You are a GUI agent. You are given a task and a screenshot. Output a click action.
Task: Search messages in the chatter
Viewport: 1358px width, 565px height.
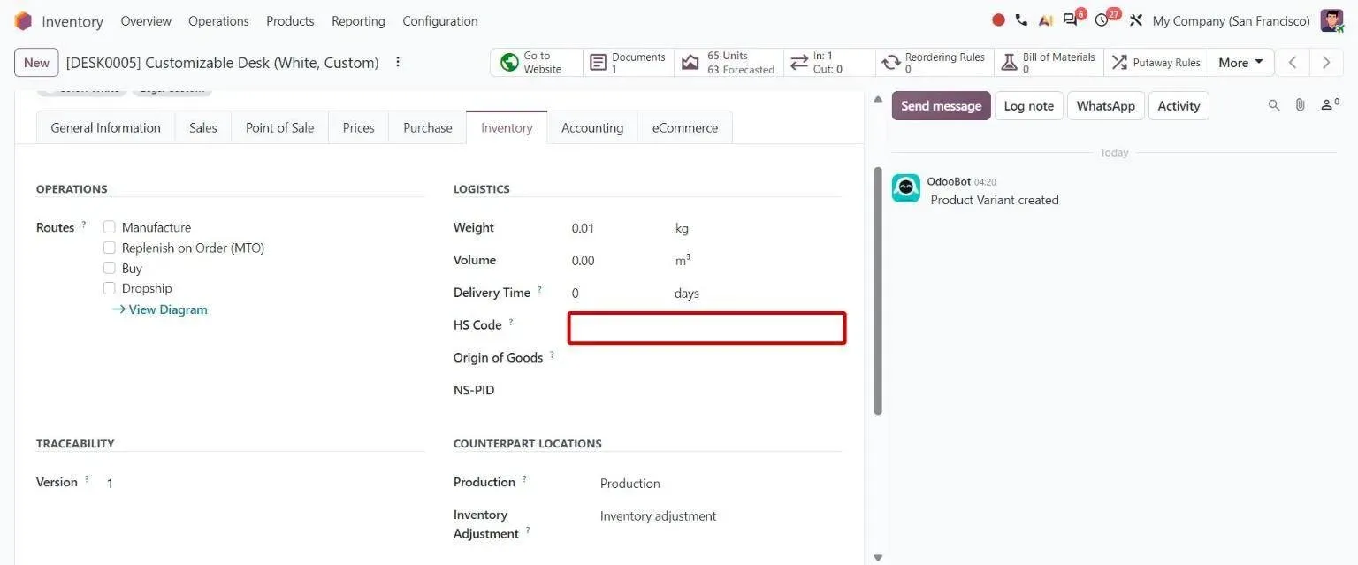(x=1274, y=105)
